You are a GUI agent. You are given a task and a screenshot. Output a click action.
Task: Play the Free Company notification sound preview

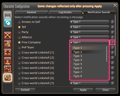(112, 42)
